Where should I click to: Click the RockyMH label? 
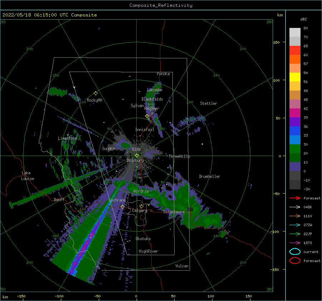coord(94,100)
